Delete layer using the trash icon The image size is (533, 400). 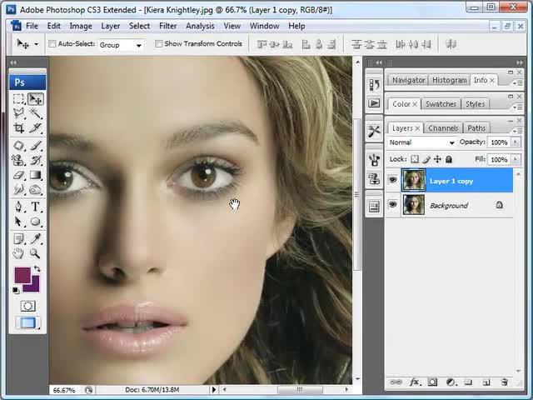tap(505, 382)
